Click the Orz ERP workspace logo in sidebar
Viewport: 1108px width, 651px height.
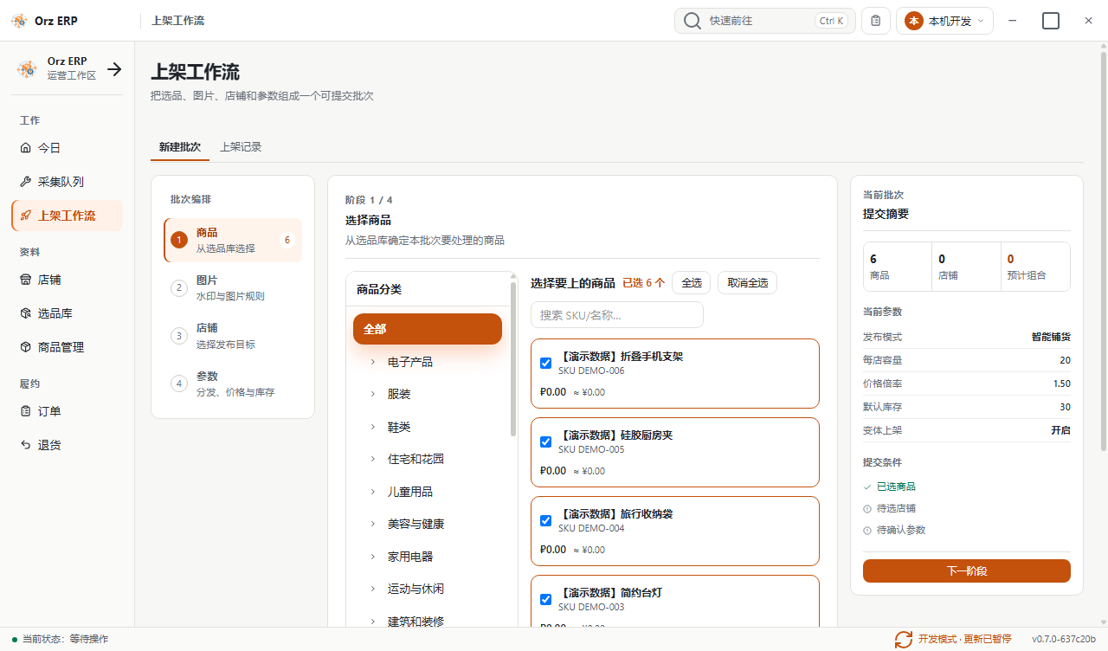(27, 68)
